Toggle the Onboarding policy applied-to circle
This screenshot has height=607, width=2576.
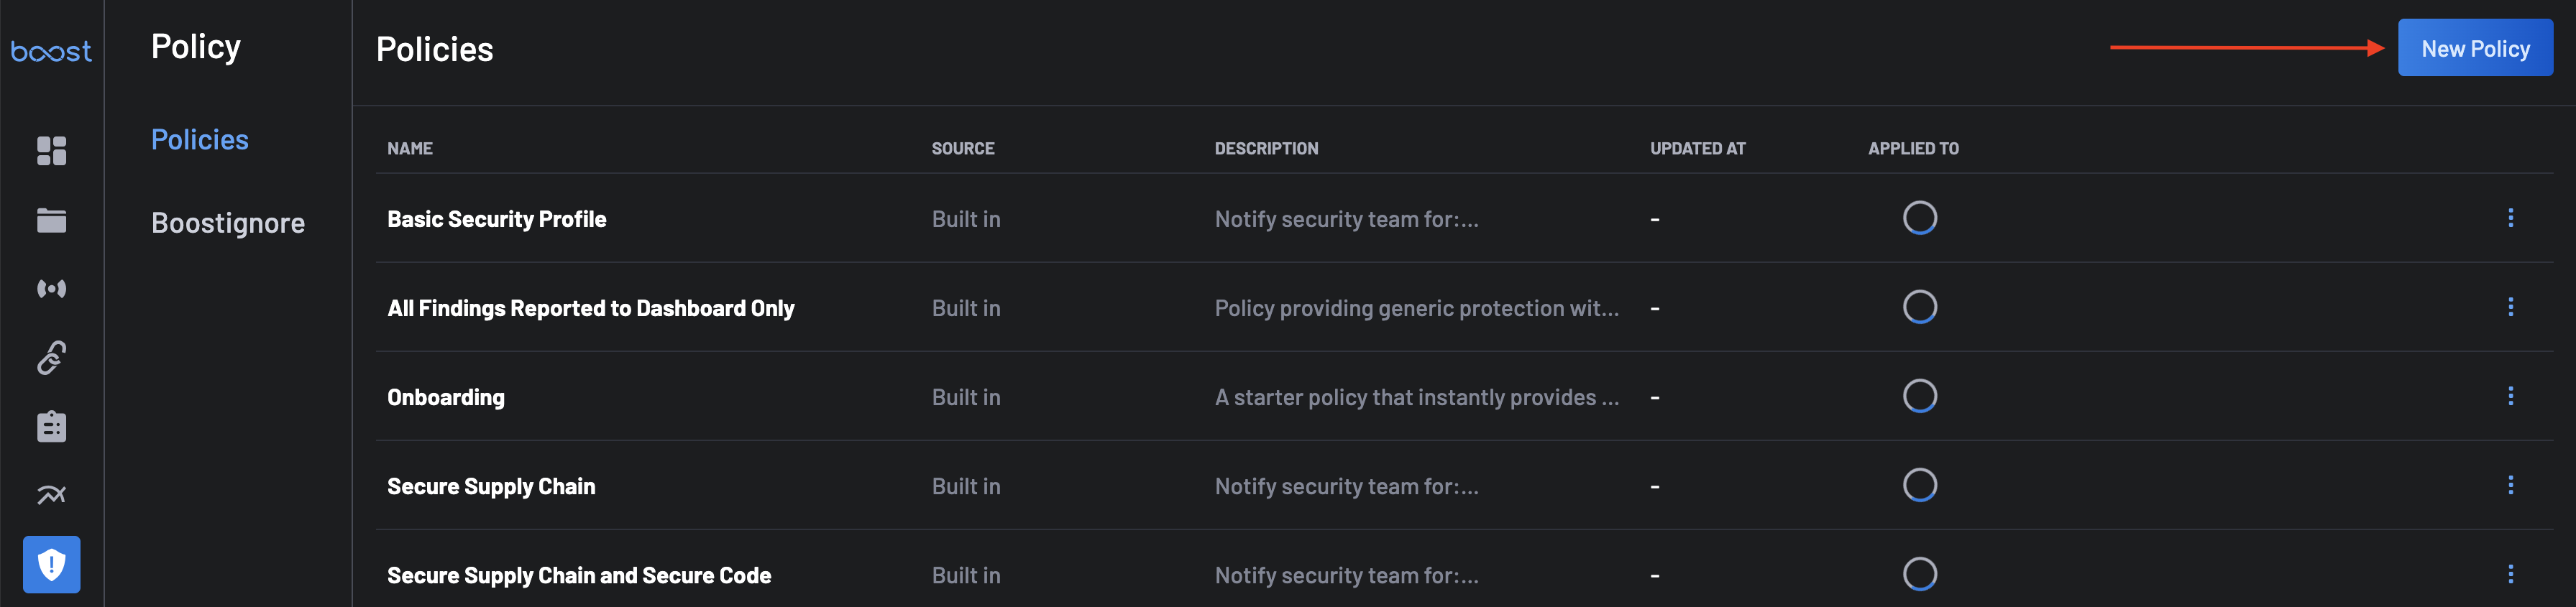tap(1919, 397)
